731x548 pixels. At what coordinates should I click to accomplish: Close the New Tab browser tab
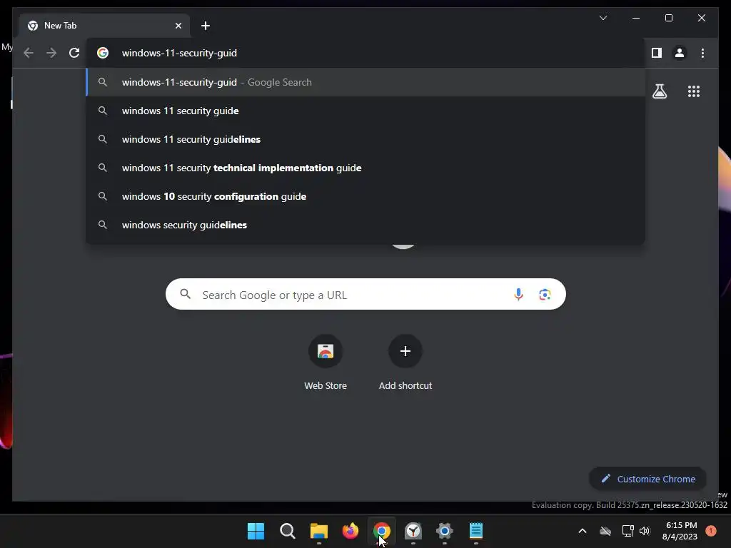178,26
